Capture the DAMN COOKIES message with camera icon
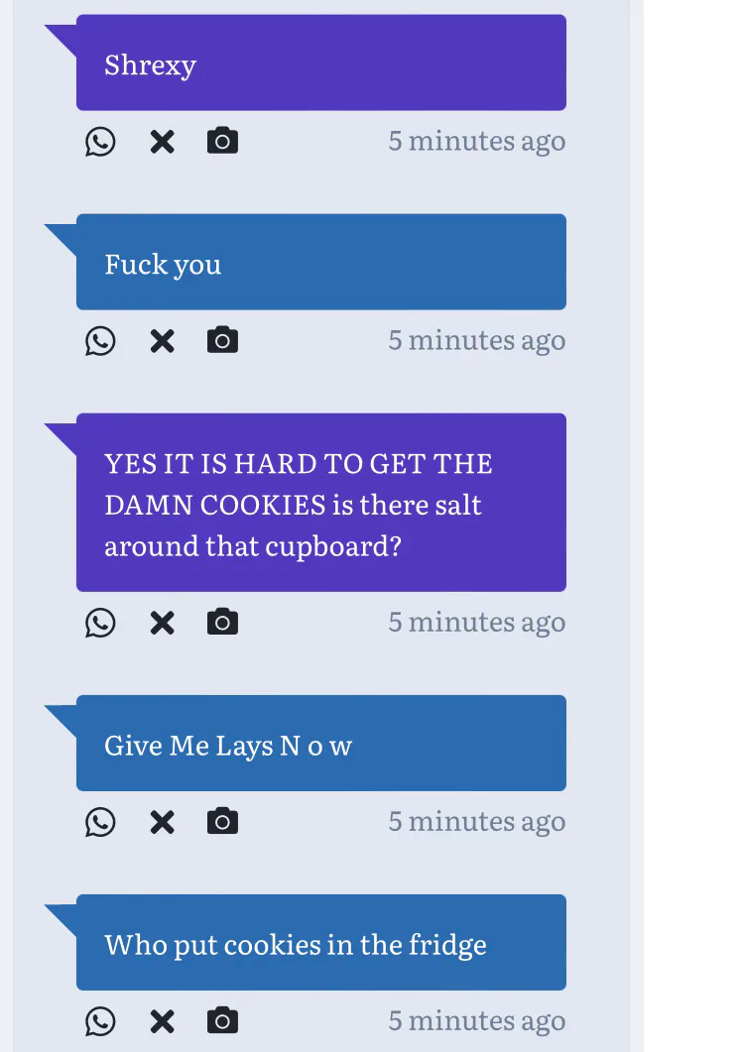Image resolution: width=744 pixels, height=1052 pixels. pyautogui.click(x=222, y=622)
